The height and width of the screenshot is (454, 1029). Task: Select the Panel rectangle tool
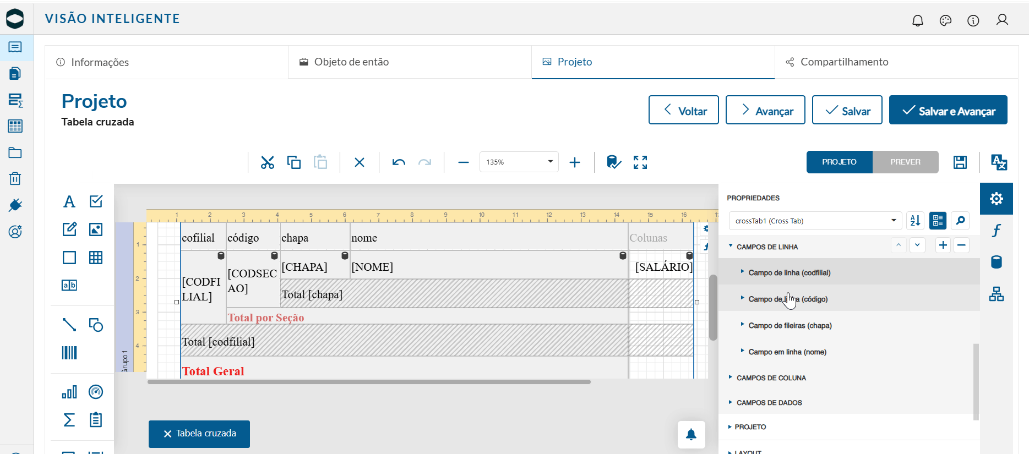[x=69, y=258]
